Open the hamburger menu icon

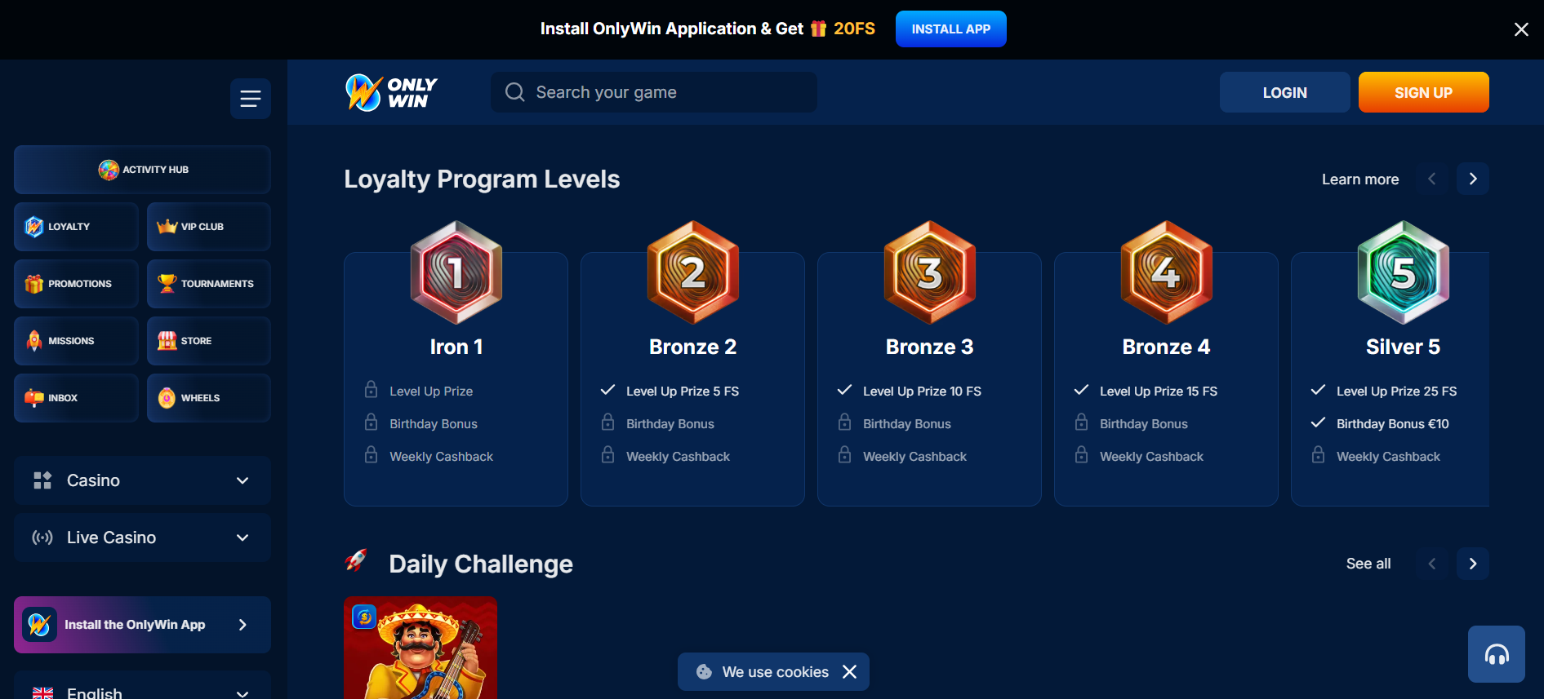click(x=250, y=99)
